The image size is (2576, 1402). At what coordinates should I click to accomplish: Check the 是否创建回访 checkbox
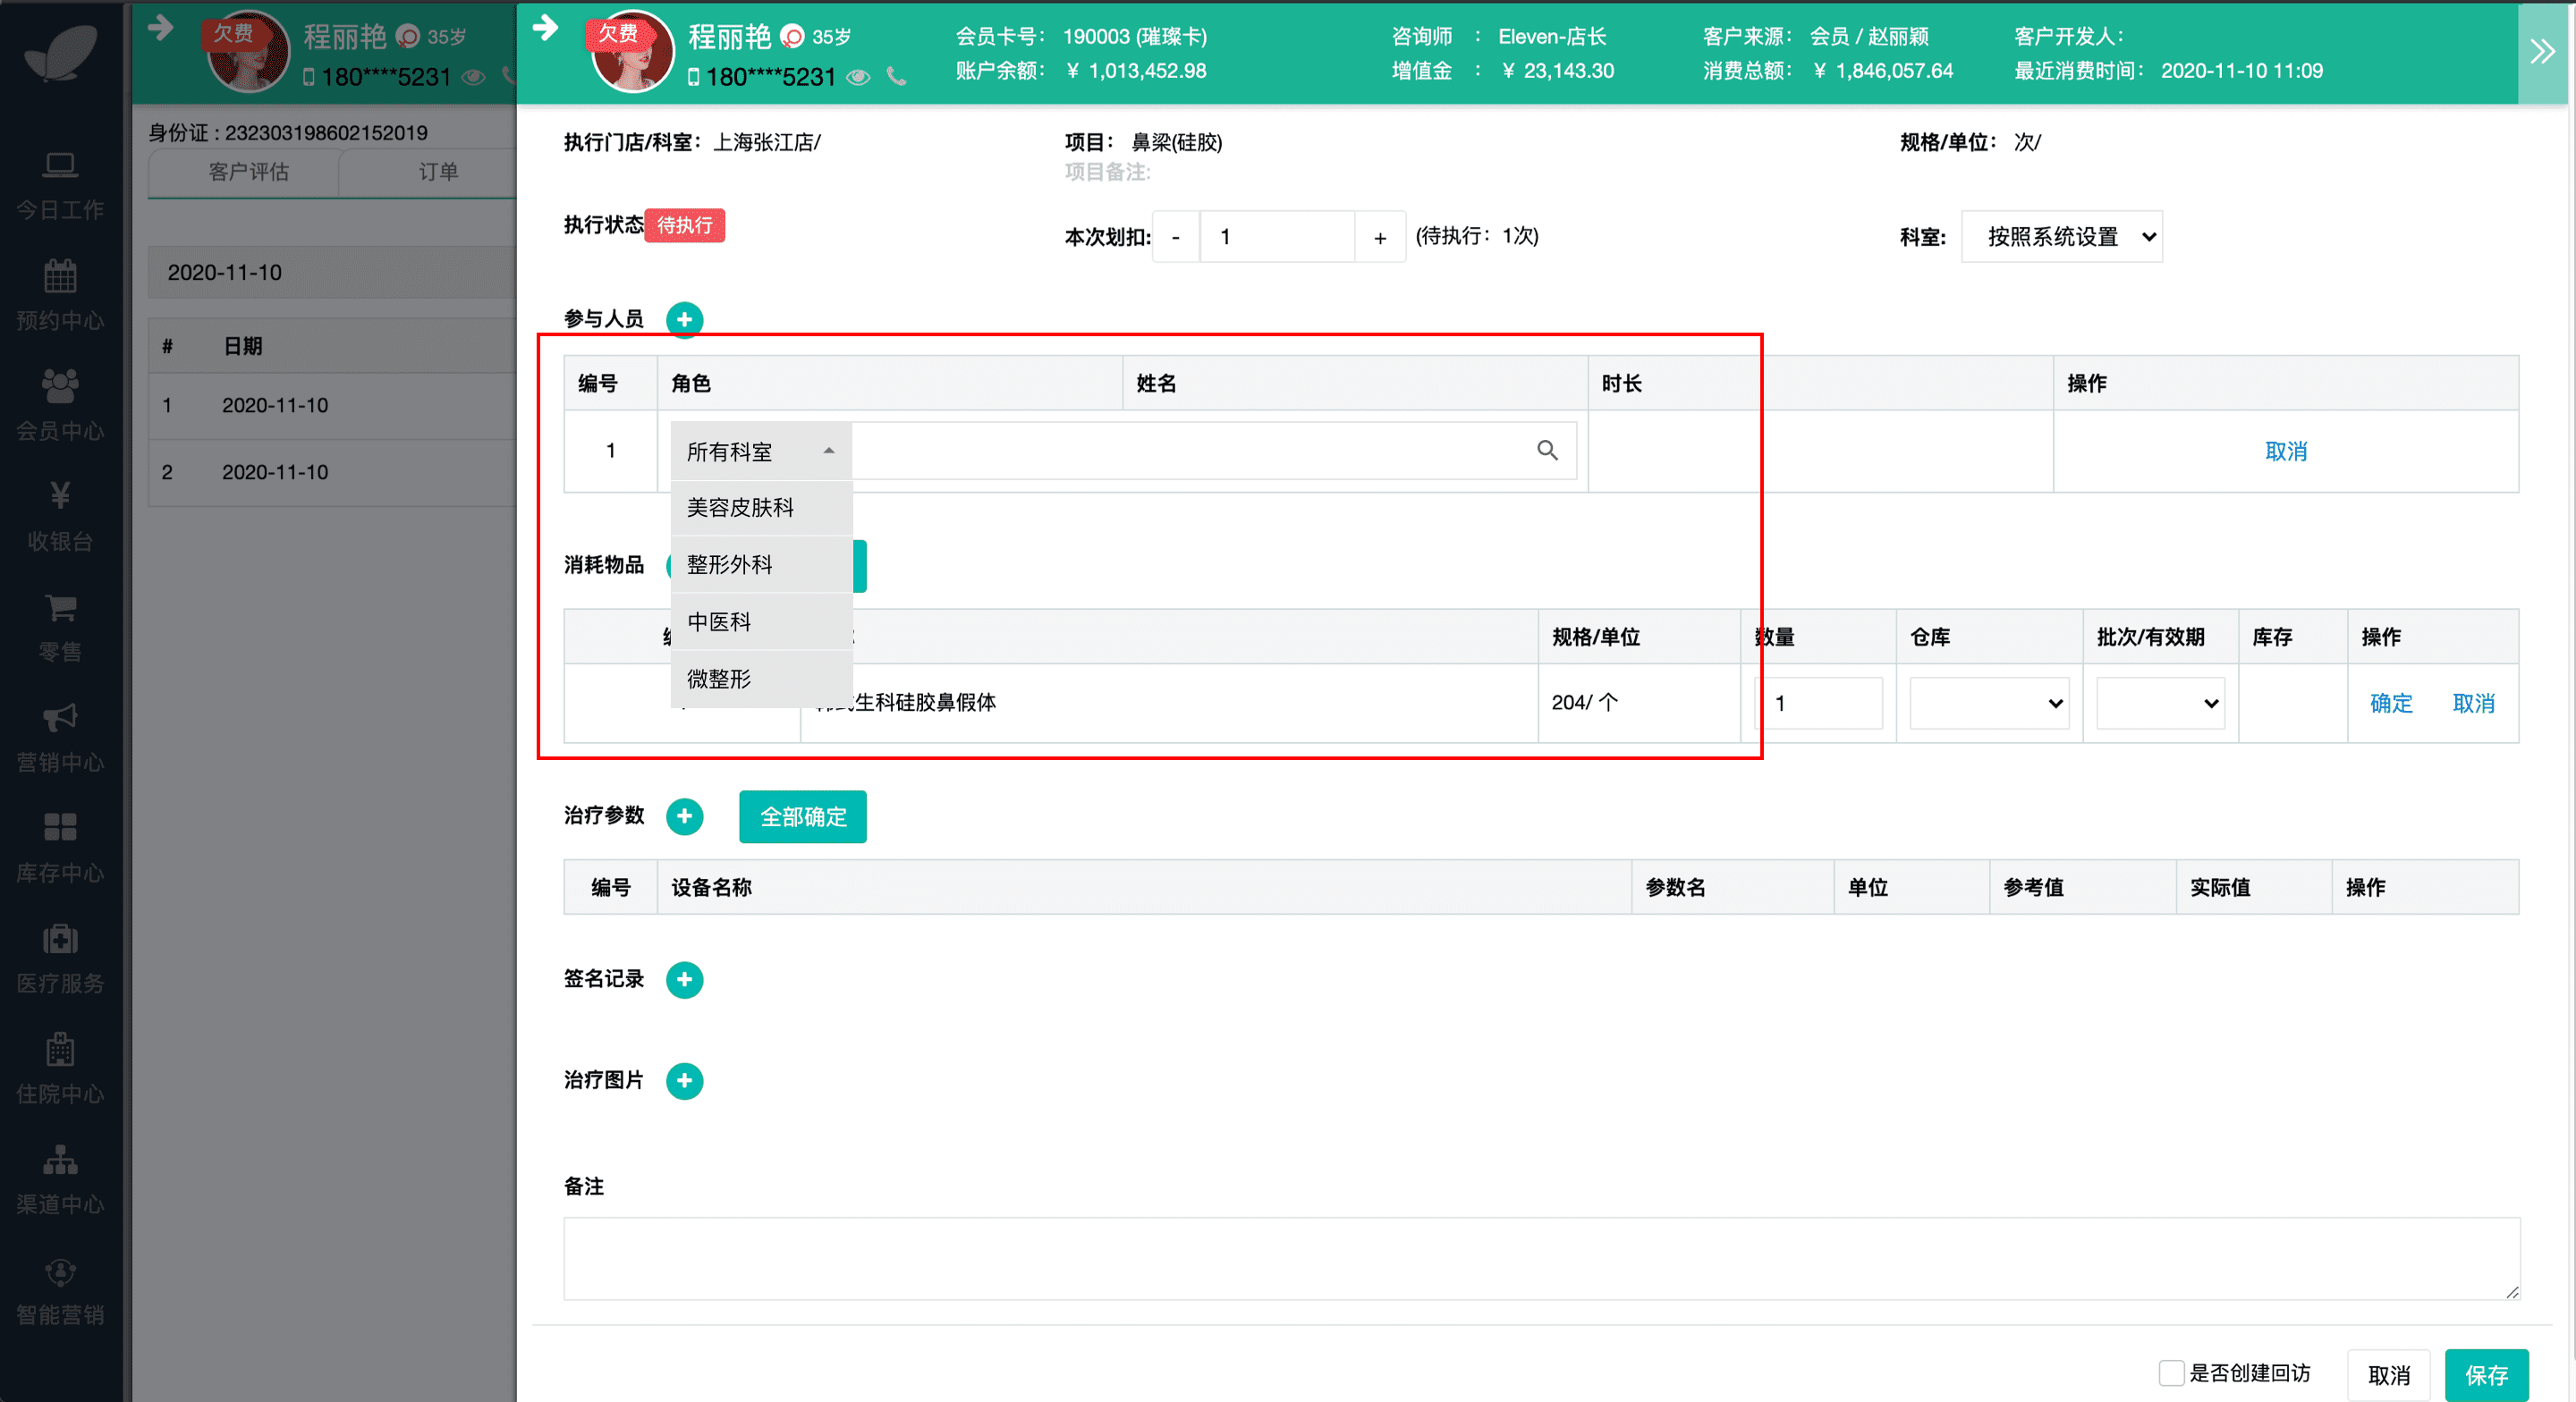tap(2170, 1372)
